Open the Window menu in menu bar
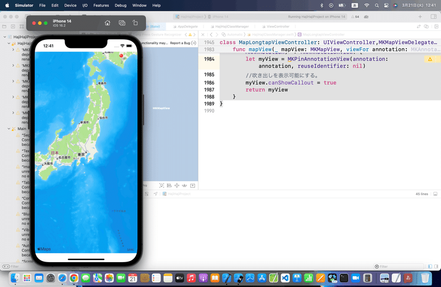This screenshot has height=287, width=441. (139, 6)
